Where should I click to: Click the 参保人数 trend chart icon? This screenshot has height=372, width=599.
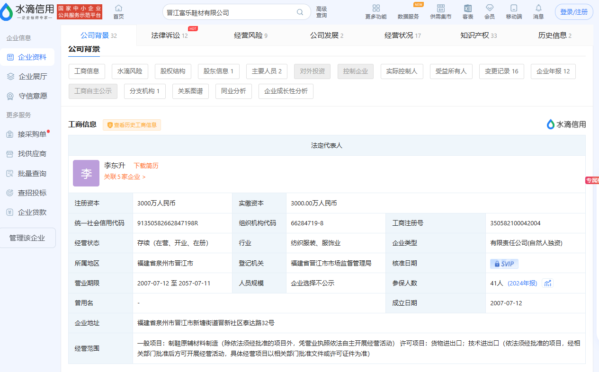point(548,283)
